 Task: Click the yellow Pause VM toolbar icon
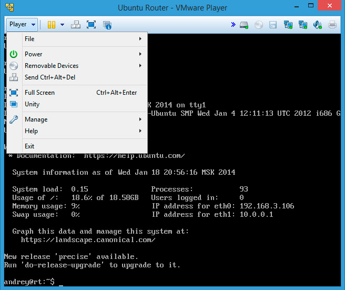[51, 24]
